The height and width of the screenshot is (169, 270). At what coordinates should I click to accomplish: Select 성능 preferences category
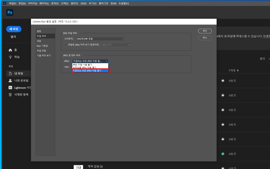click(46, 41)
